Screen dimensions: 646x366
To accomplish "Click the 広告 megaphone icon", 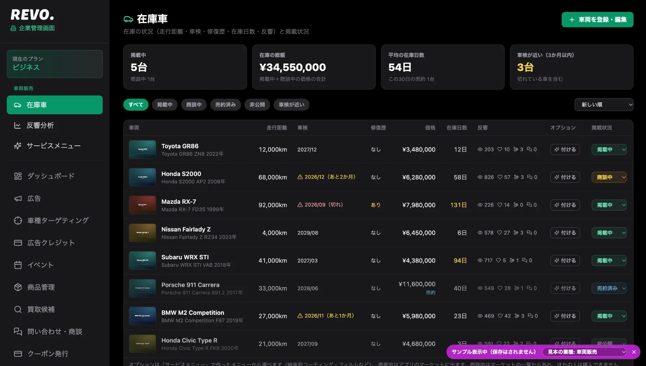I will tap(18, 198).
